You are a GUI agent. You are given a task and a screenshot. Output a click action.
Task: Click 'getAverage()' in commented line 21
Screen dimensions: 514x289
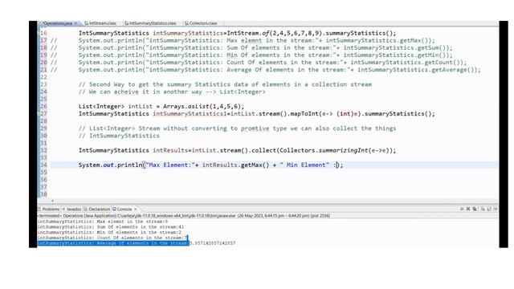tap(454, 70)
